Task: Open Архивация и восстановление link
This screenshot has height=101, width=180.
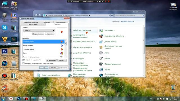Action: click(x=80, y=36)
